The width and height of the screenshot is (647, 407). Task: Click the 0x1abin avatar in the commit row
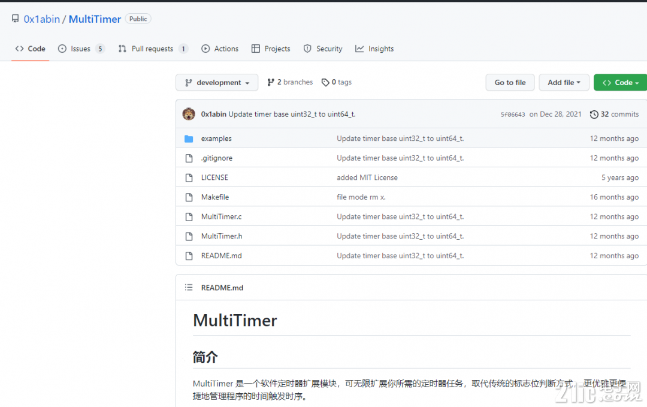click(189, 114)
